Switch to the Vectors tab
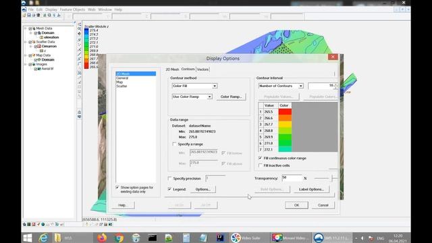Viewport: 432px width, 243px height. tap(202, 70)
